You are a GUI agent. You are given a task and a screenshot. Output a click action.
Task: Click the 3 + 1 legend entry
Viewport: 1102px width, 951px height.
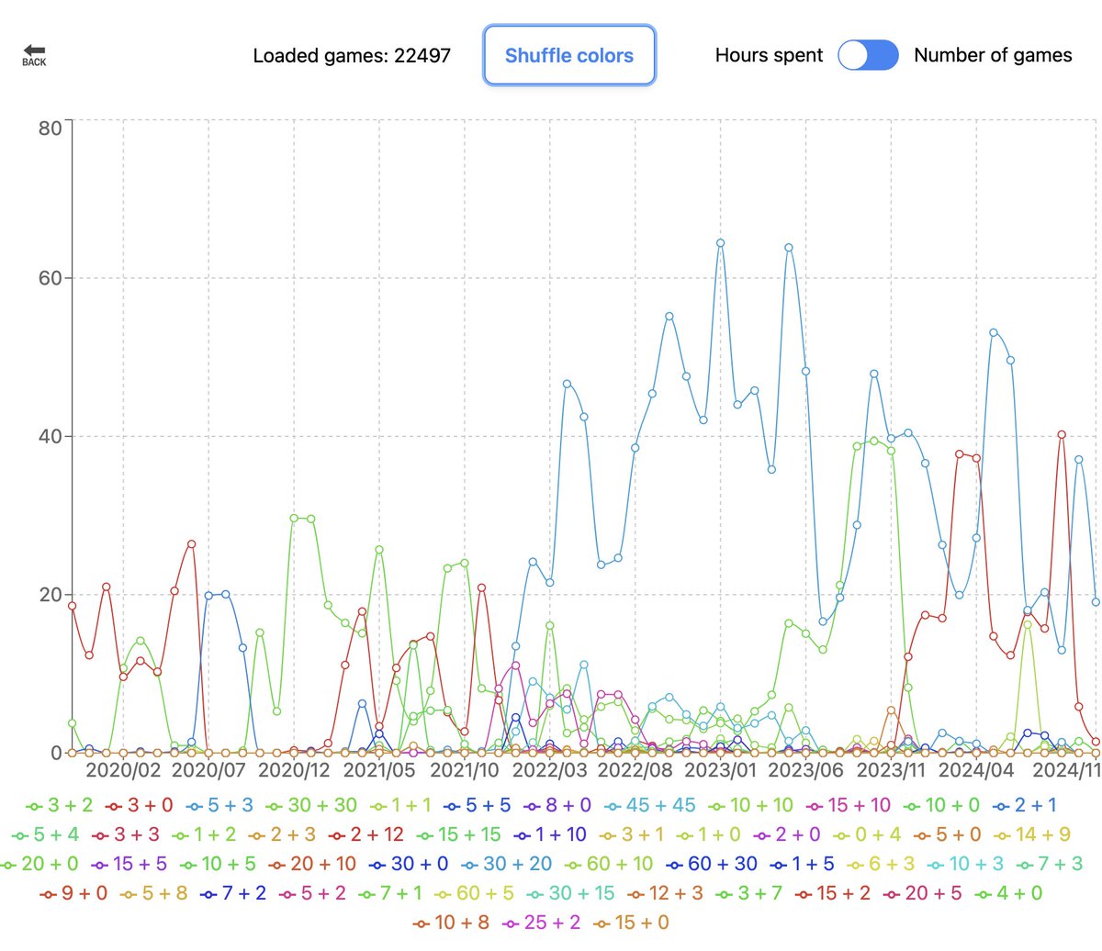630,834
